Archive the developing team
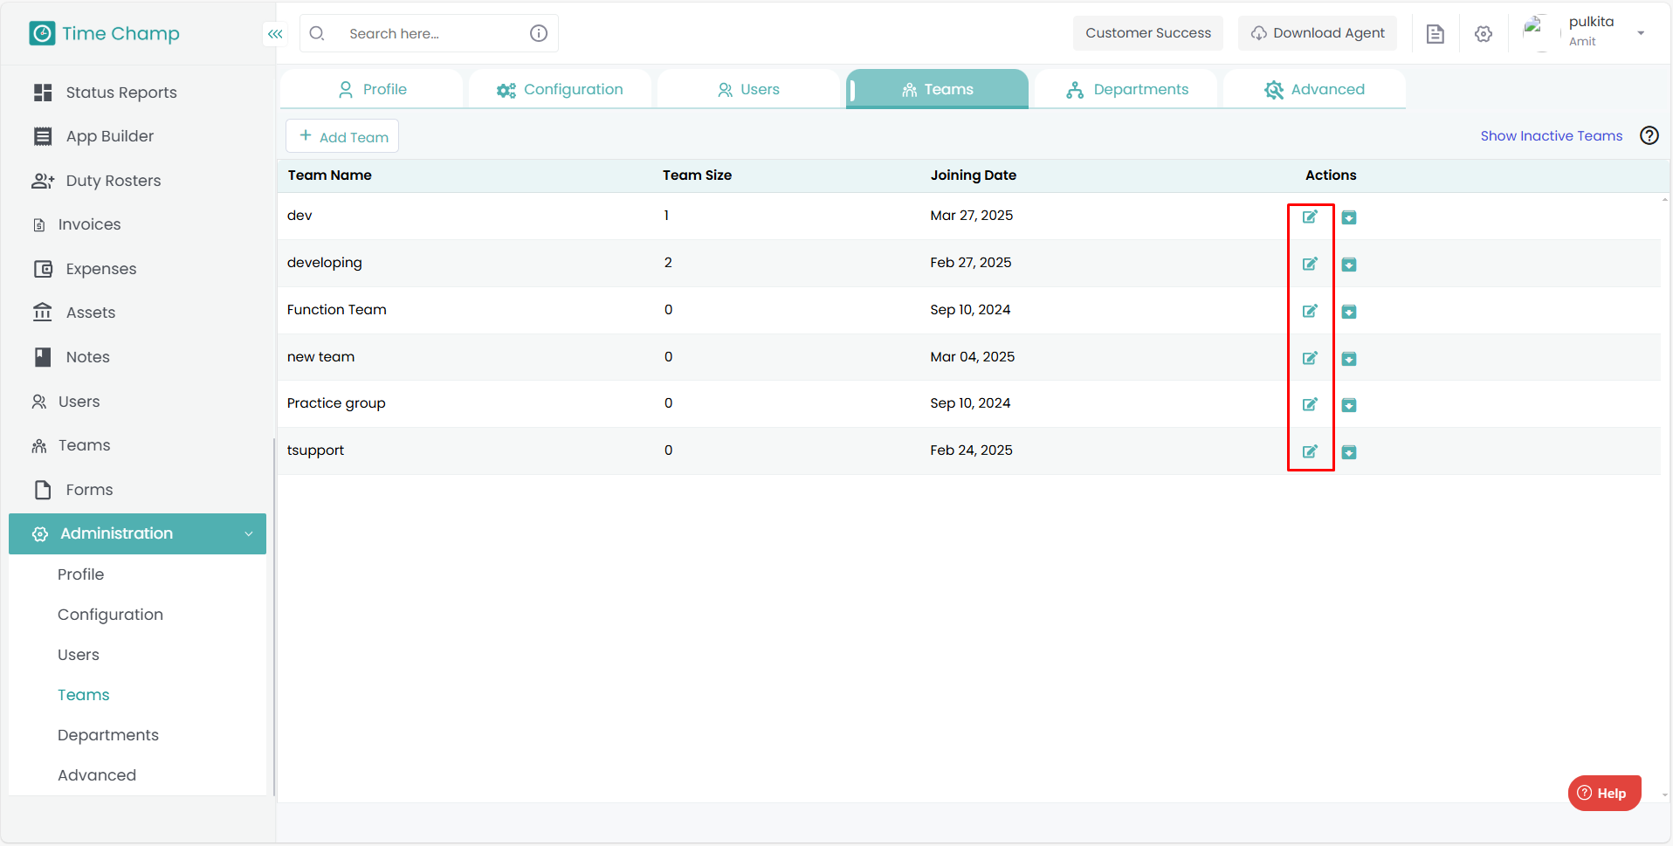 1349,265
